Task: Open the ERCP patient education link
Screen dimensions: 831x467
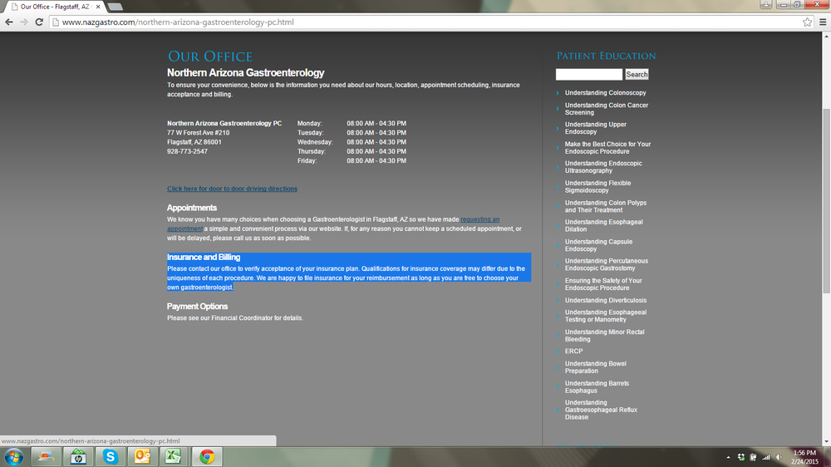Action: coord(573,351)
